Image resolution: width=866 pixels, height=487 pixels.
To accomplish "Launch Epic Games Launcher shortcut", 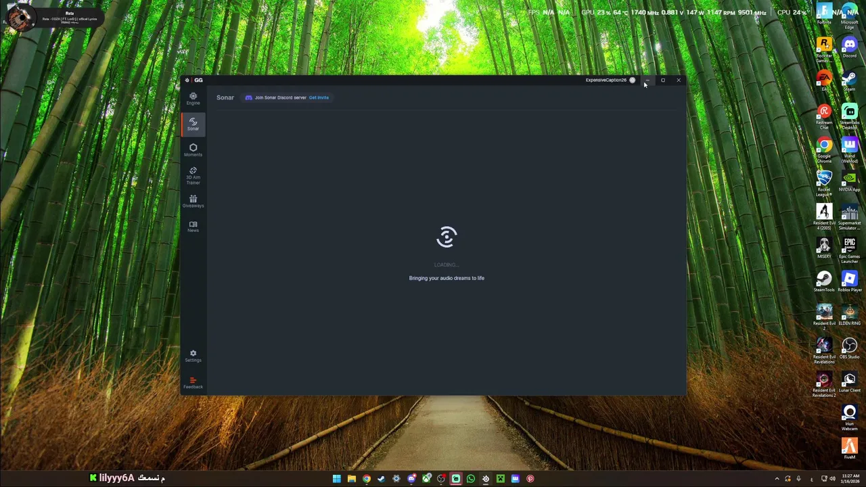I will pyautogui.click(x=849, y=250).
